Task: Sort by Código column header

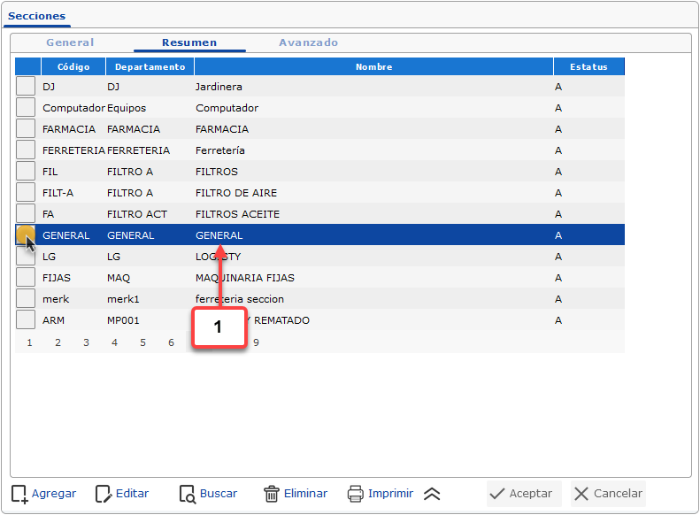Action: point(73,66)
